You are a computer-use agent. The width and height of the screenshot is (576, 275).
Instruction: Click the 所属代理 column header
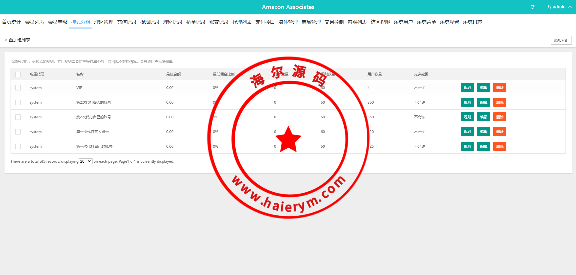[37, 74]
